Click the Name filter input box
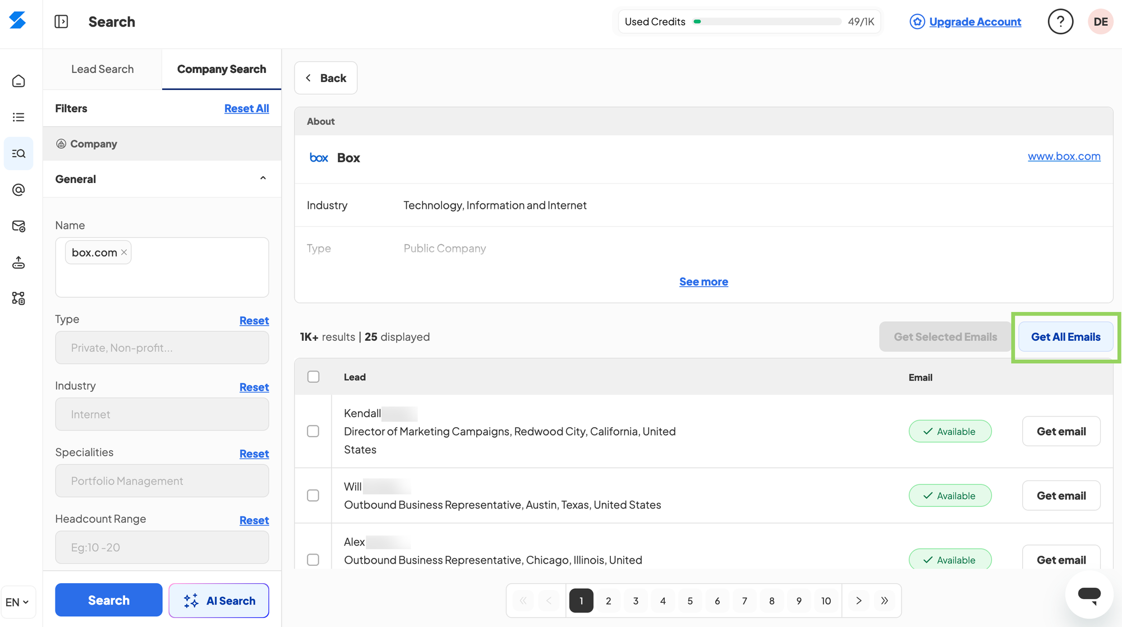This screenshot has height=627, width=1122. (x=162, y=267)
